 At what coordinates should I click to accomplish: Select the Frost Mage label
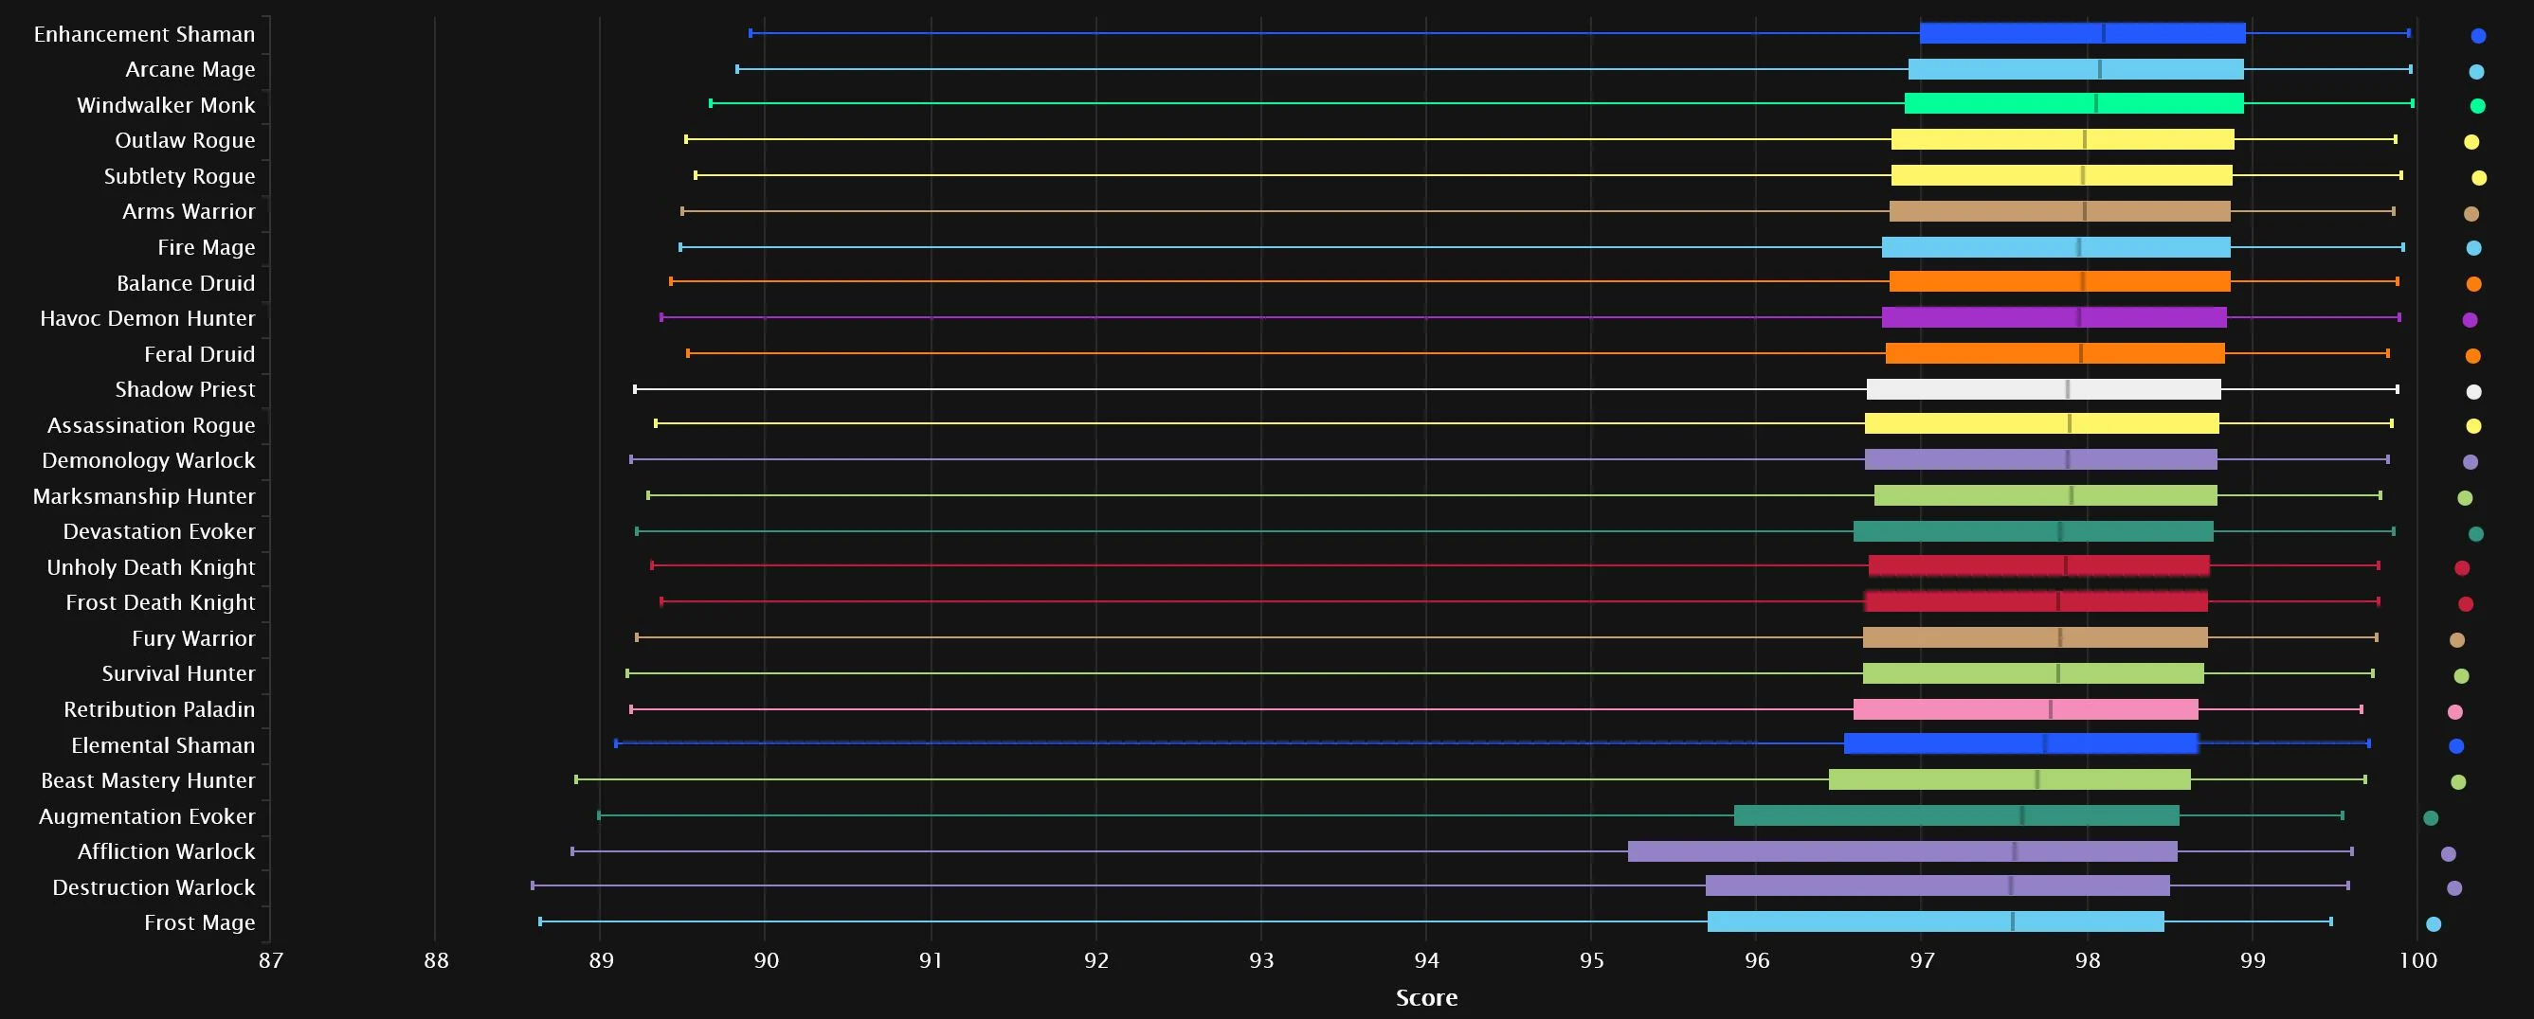point(199,922)
